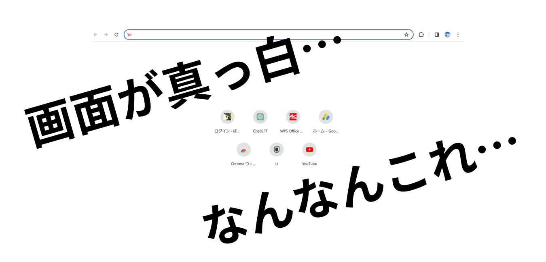Open the Chrome ウェブストア shortcut icon
Screen dimensions: 546x262
[243, 150]
